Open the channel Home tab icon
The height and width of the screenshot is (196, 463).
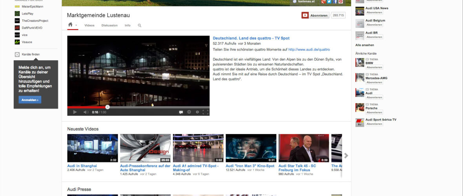[x=70, y=25]
